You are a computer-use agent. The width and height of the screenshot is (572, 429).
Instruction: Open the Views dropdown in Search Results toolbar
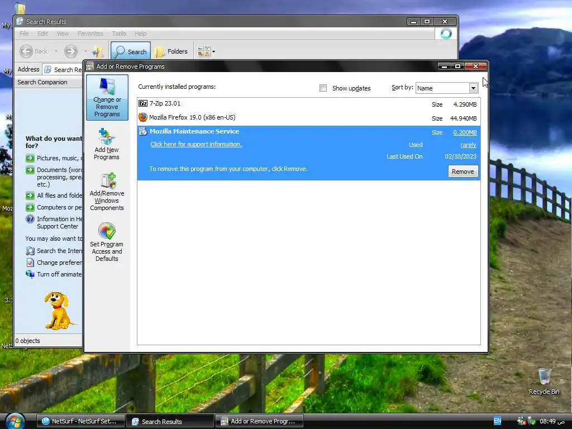pos(206,51)
